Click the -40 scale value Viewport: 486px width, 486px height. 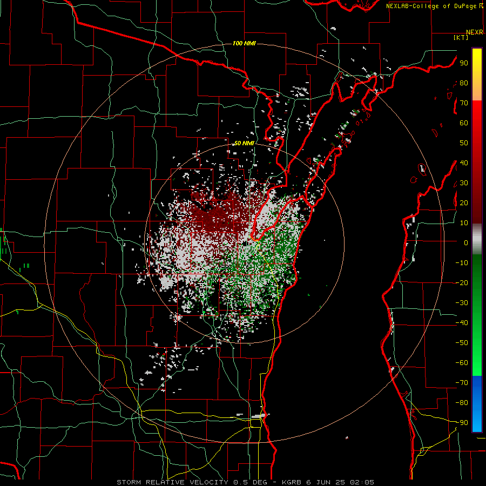click(x=462, y=323)
